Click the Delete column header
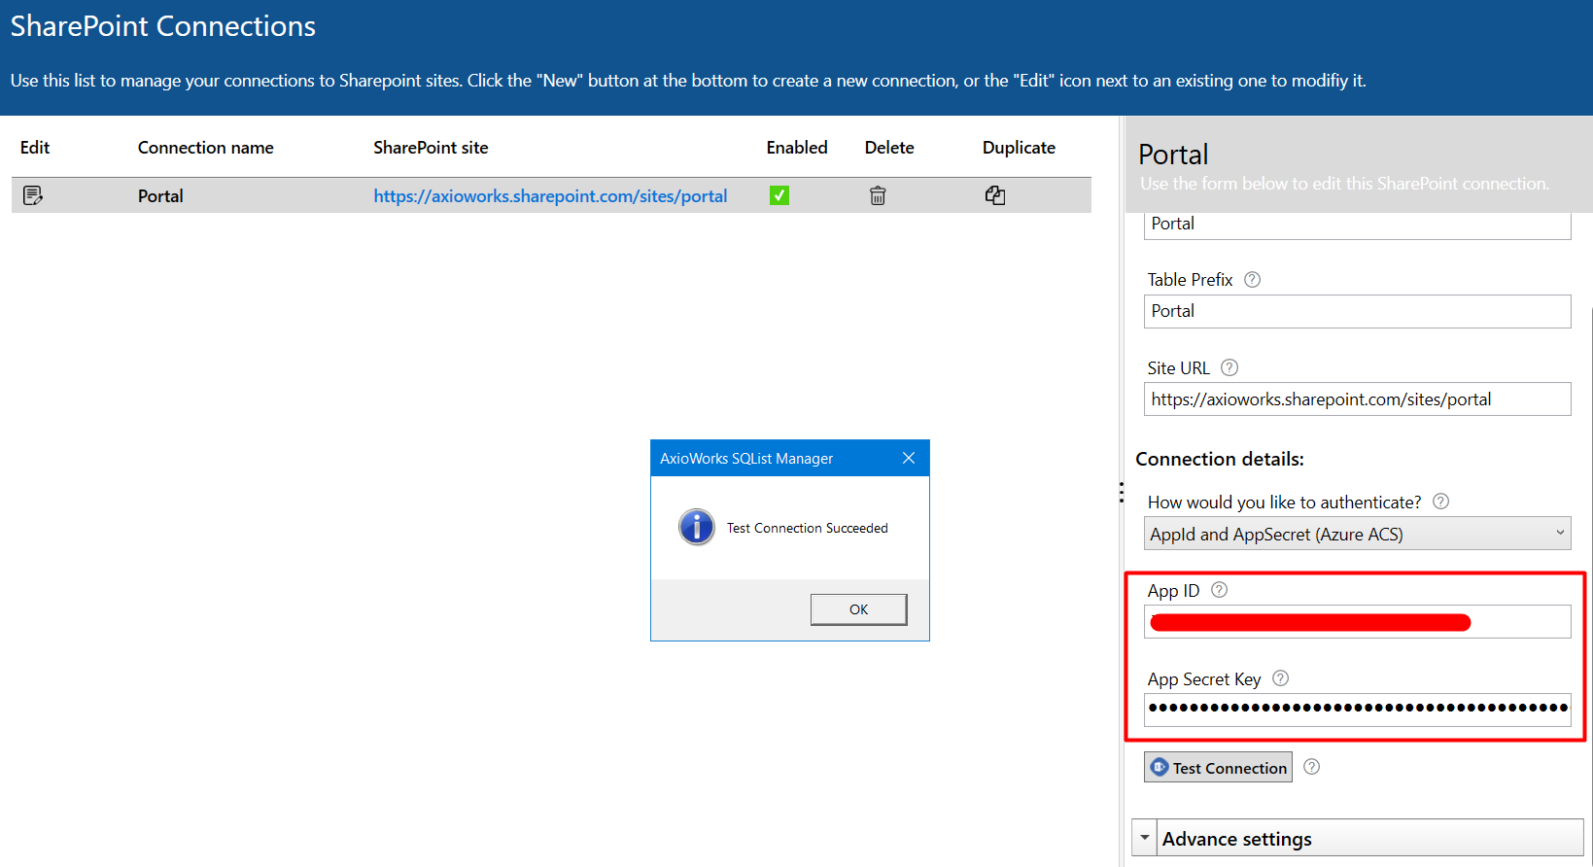Viewport: 1593px width, 867px height. pyautogui.click(x=889, y=148)
